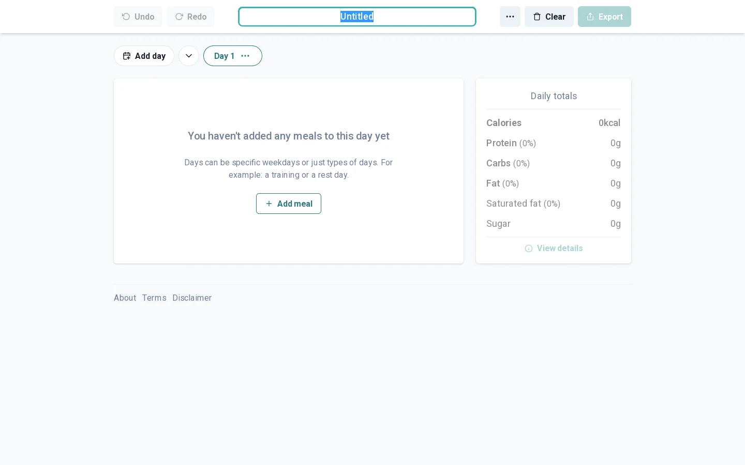Click the Saturated fat (0%) label
Image resolution: width=745 pixels, height=465 pixels.
523,204
